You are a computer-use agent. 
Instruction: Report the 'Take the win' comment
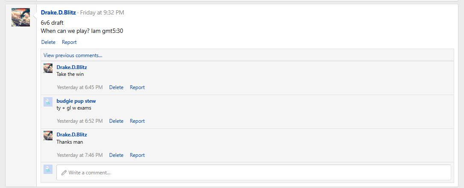click(x=137, y=87)
